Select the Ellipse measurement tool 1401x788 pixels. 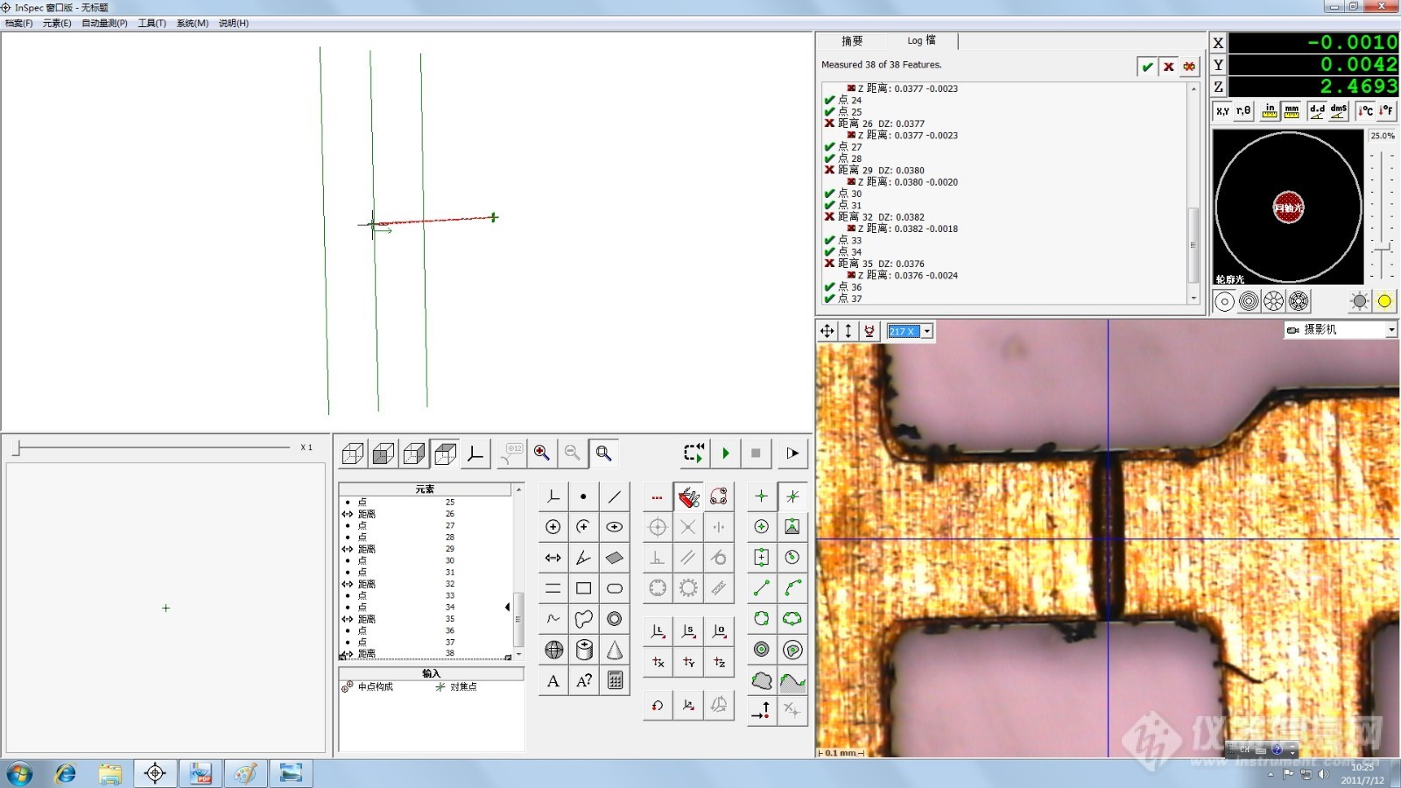[615, 527]
